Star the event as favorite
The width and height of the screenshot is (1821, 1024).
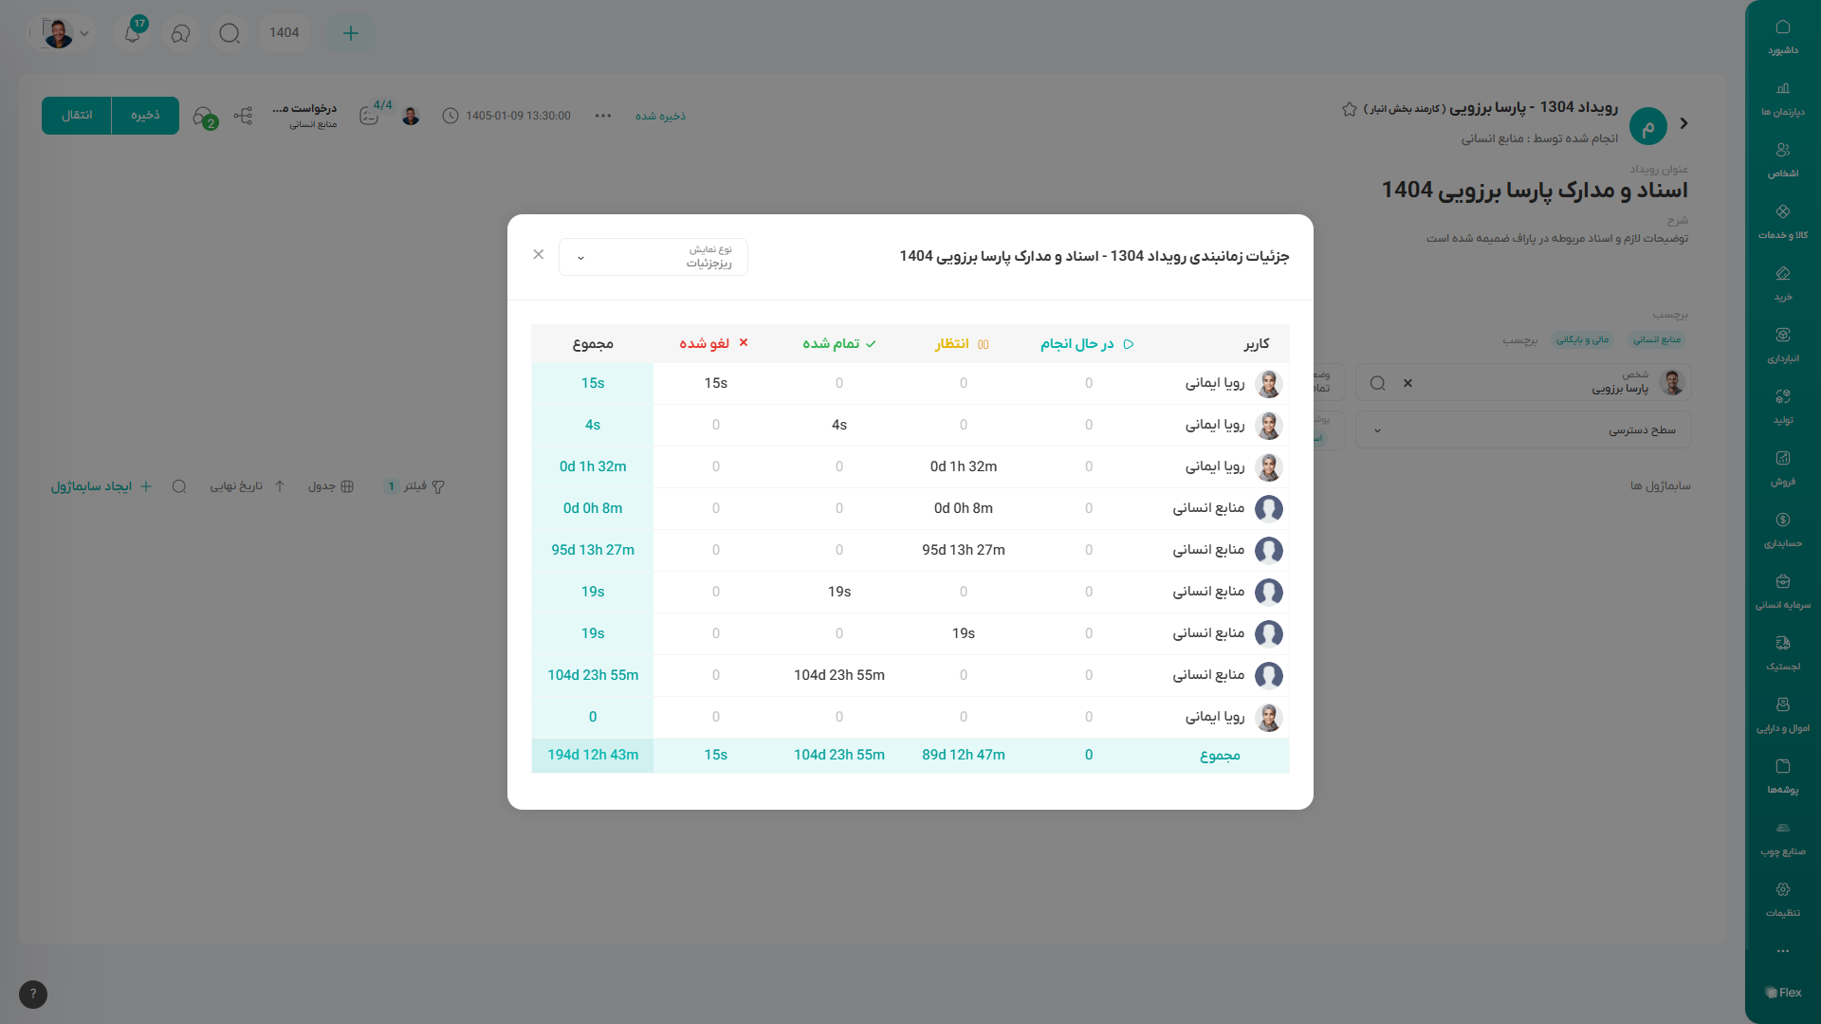click(1349, 109)
